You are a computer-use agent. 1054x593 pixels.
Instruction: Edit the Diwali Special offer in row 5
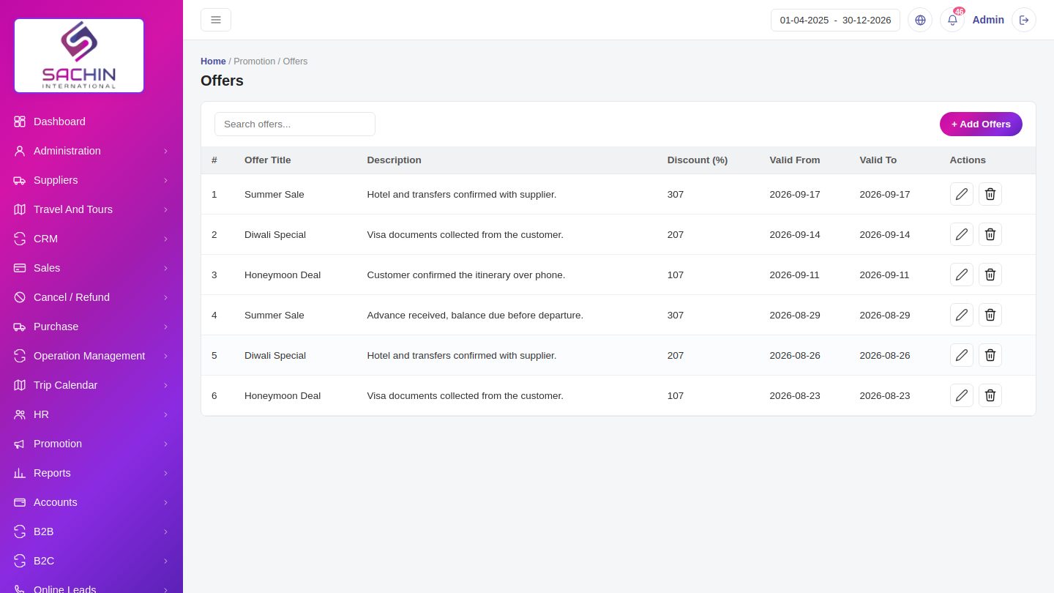[962, 355]
